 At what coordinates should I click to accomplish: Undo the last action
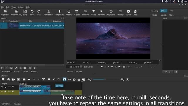click(32, 13)
